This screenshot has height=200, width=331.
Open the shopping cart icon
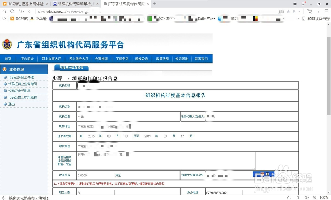(310, 11)
